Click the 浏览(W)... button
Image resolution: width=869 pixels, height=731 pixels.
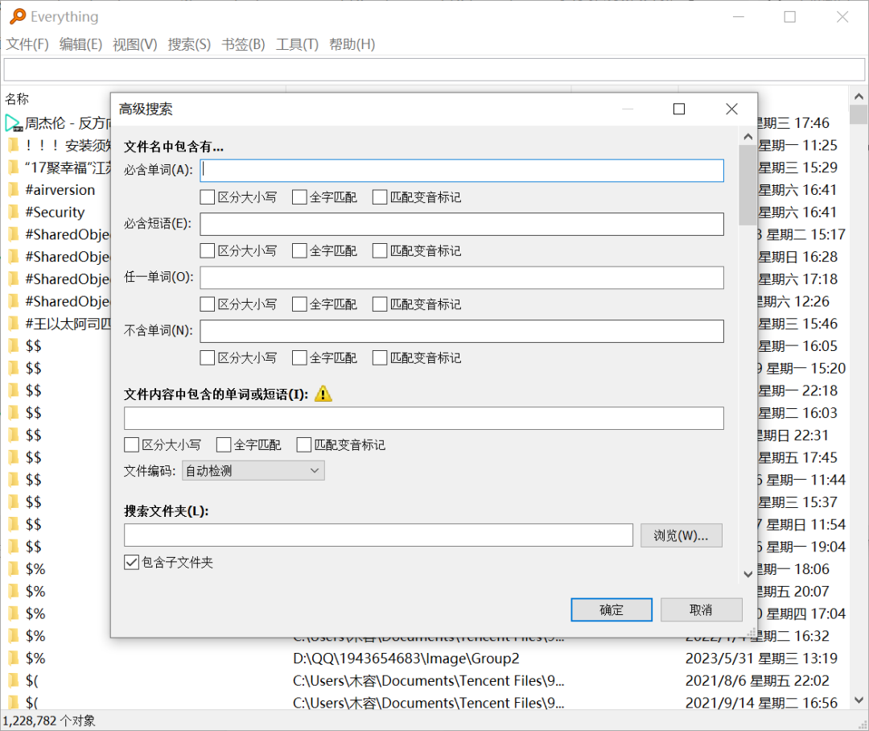[x=682, y=535]
